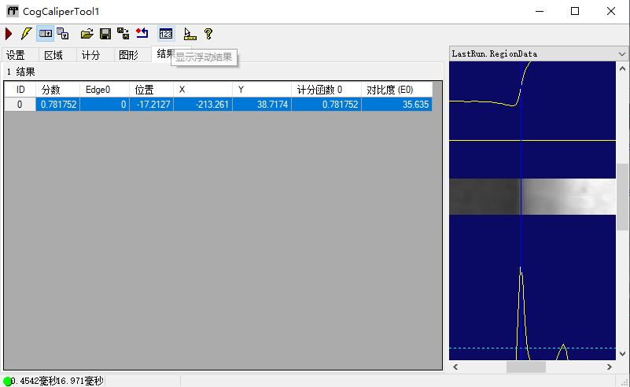Image resolution: width=630 pixels, height=387 pixels.
Task: Open the 图形 tab
Action: pyautogui.click(x=128, y=55)
